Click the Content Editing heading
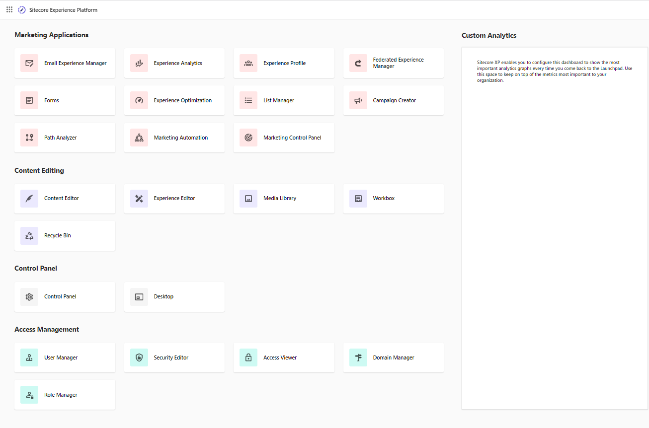The width and height of the screenshot is (649, 428). [39, 170]
